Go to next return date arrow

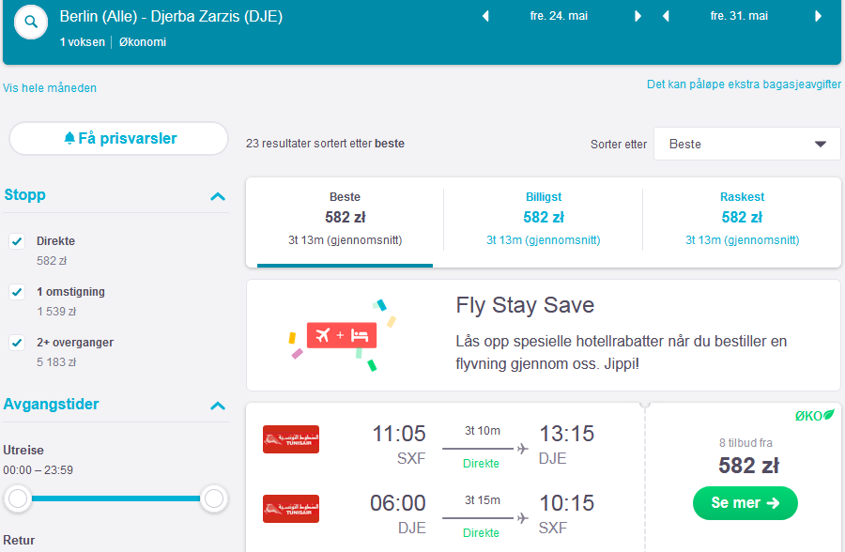click(x=818, y=16)
